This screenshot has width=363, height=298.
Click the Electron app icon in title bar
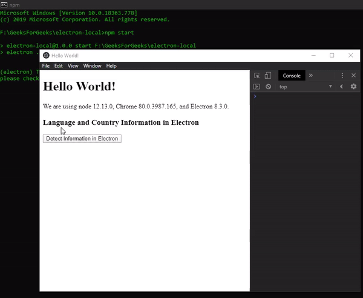click(47, 55)
